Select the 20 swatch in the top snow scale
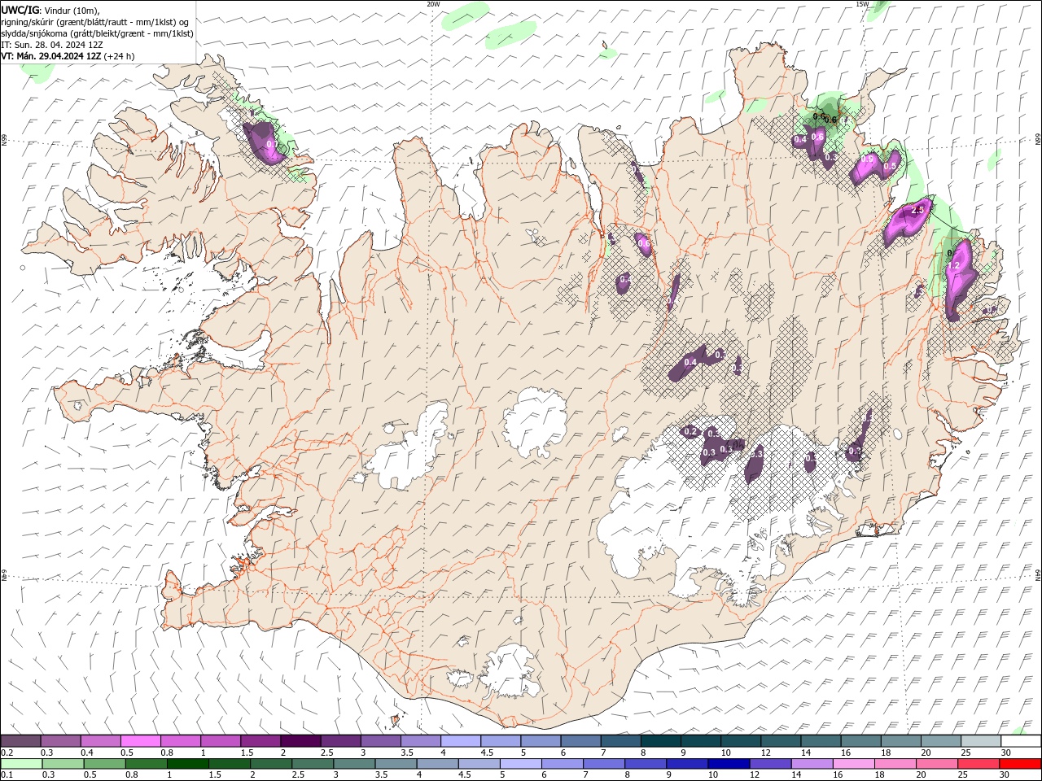Image resolution: width=1042 pixels, height=781 pixels. click(941, 741)
